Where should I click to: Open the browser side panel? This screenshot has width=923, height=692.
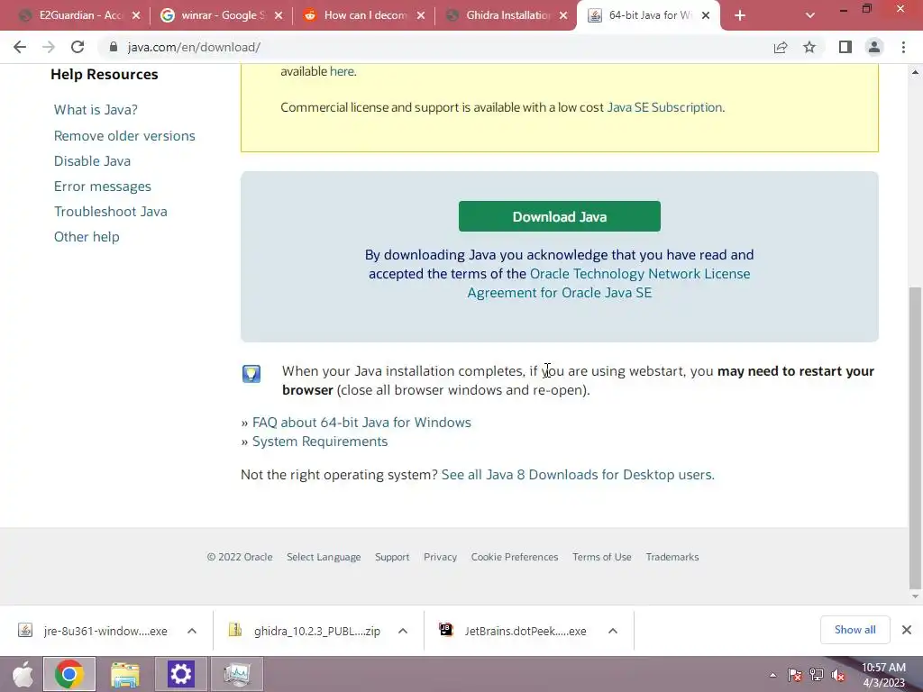[845, 47]
